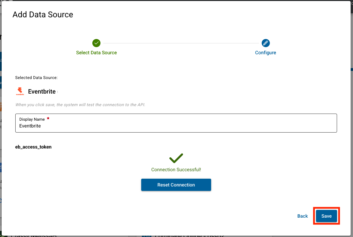353x237 pixels.
Task: Click the italic save connection hint text
Action: [80, 105]
